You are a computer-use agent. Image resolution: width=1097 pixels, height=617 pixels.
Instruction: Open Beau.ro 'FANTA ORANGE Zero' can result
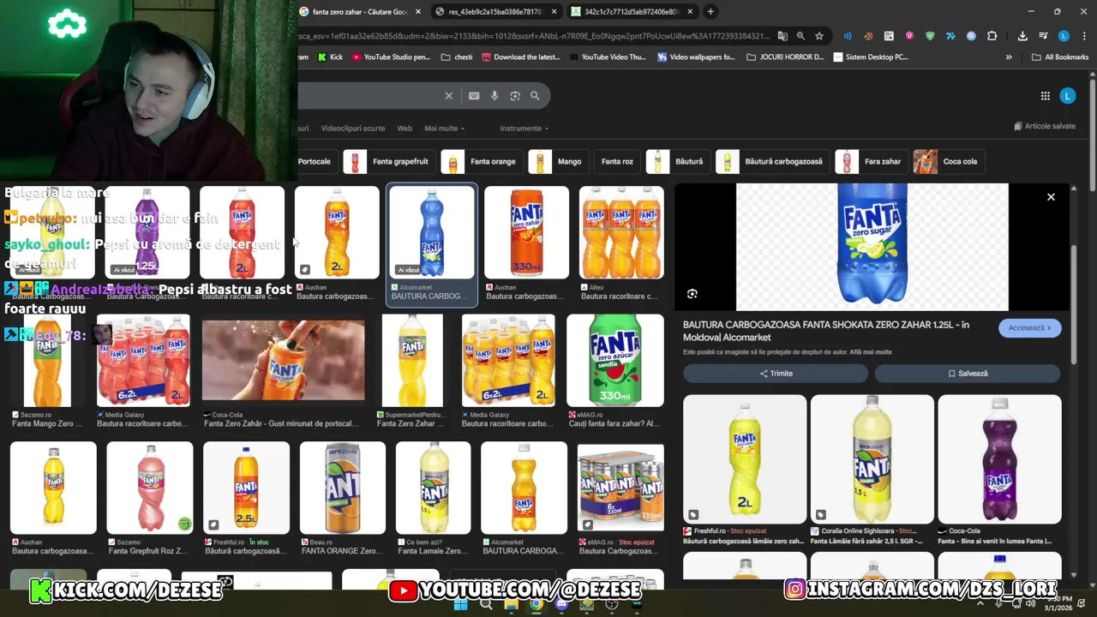click(343, 488)
